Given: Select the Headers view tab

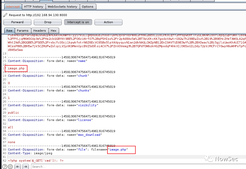Looking at the screenshot, I should coord(40,31).
